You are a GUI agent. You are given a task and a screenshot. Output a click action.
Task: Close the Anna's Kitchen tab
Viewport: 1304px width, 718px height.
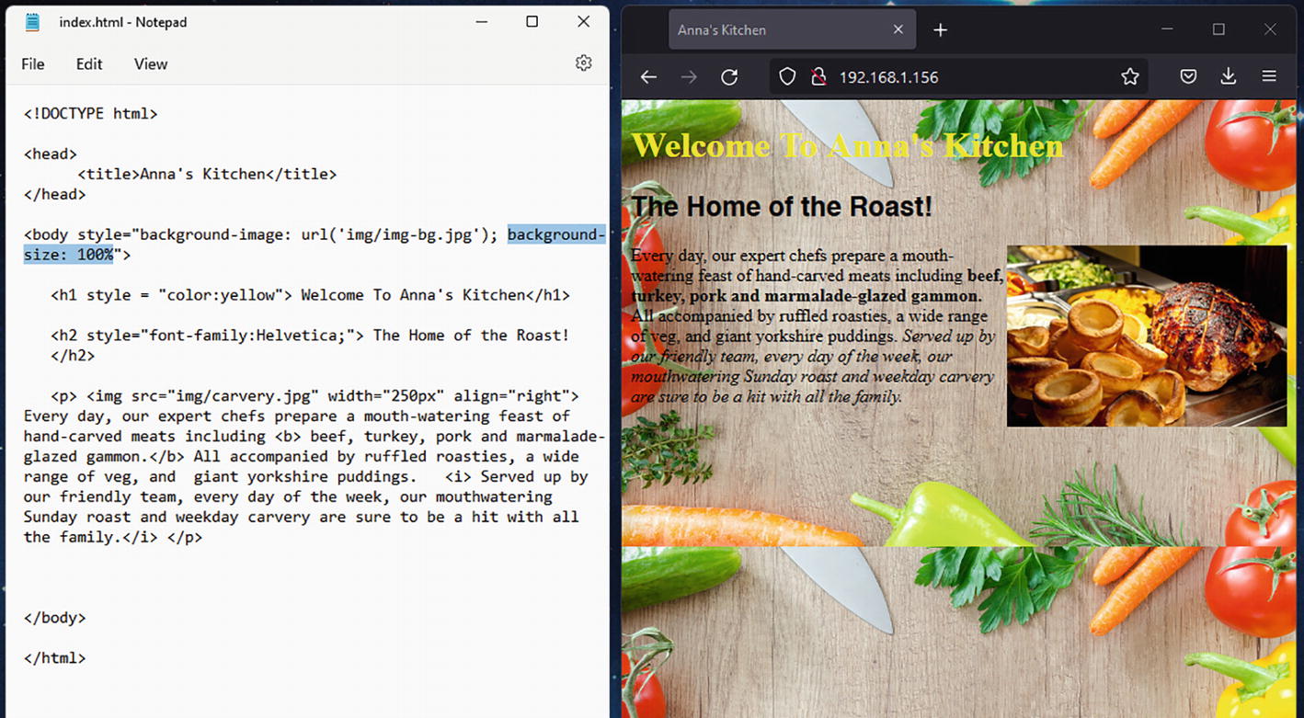(898, 30)
